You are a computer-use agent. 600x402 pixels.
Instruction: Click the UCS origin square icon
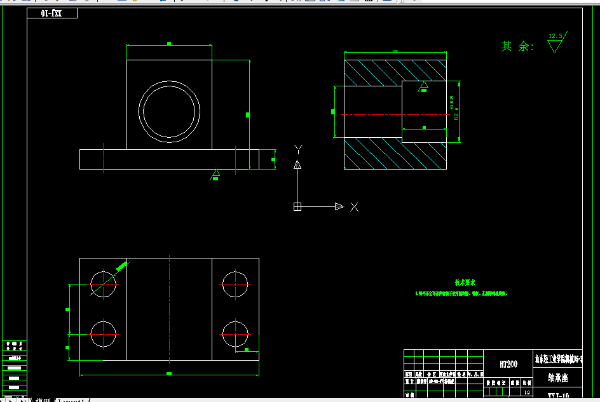[x=297, y=206]
